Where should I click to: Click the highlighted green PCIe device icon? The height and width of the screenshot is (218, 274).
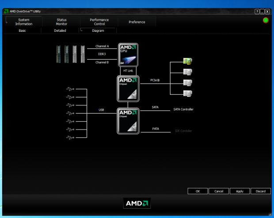(187, 61)
